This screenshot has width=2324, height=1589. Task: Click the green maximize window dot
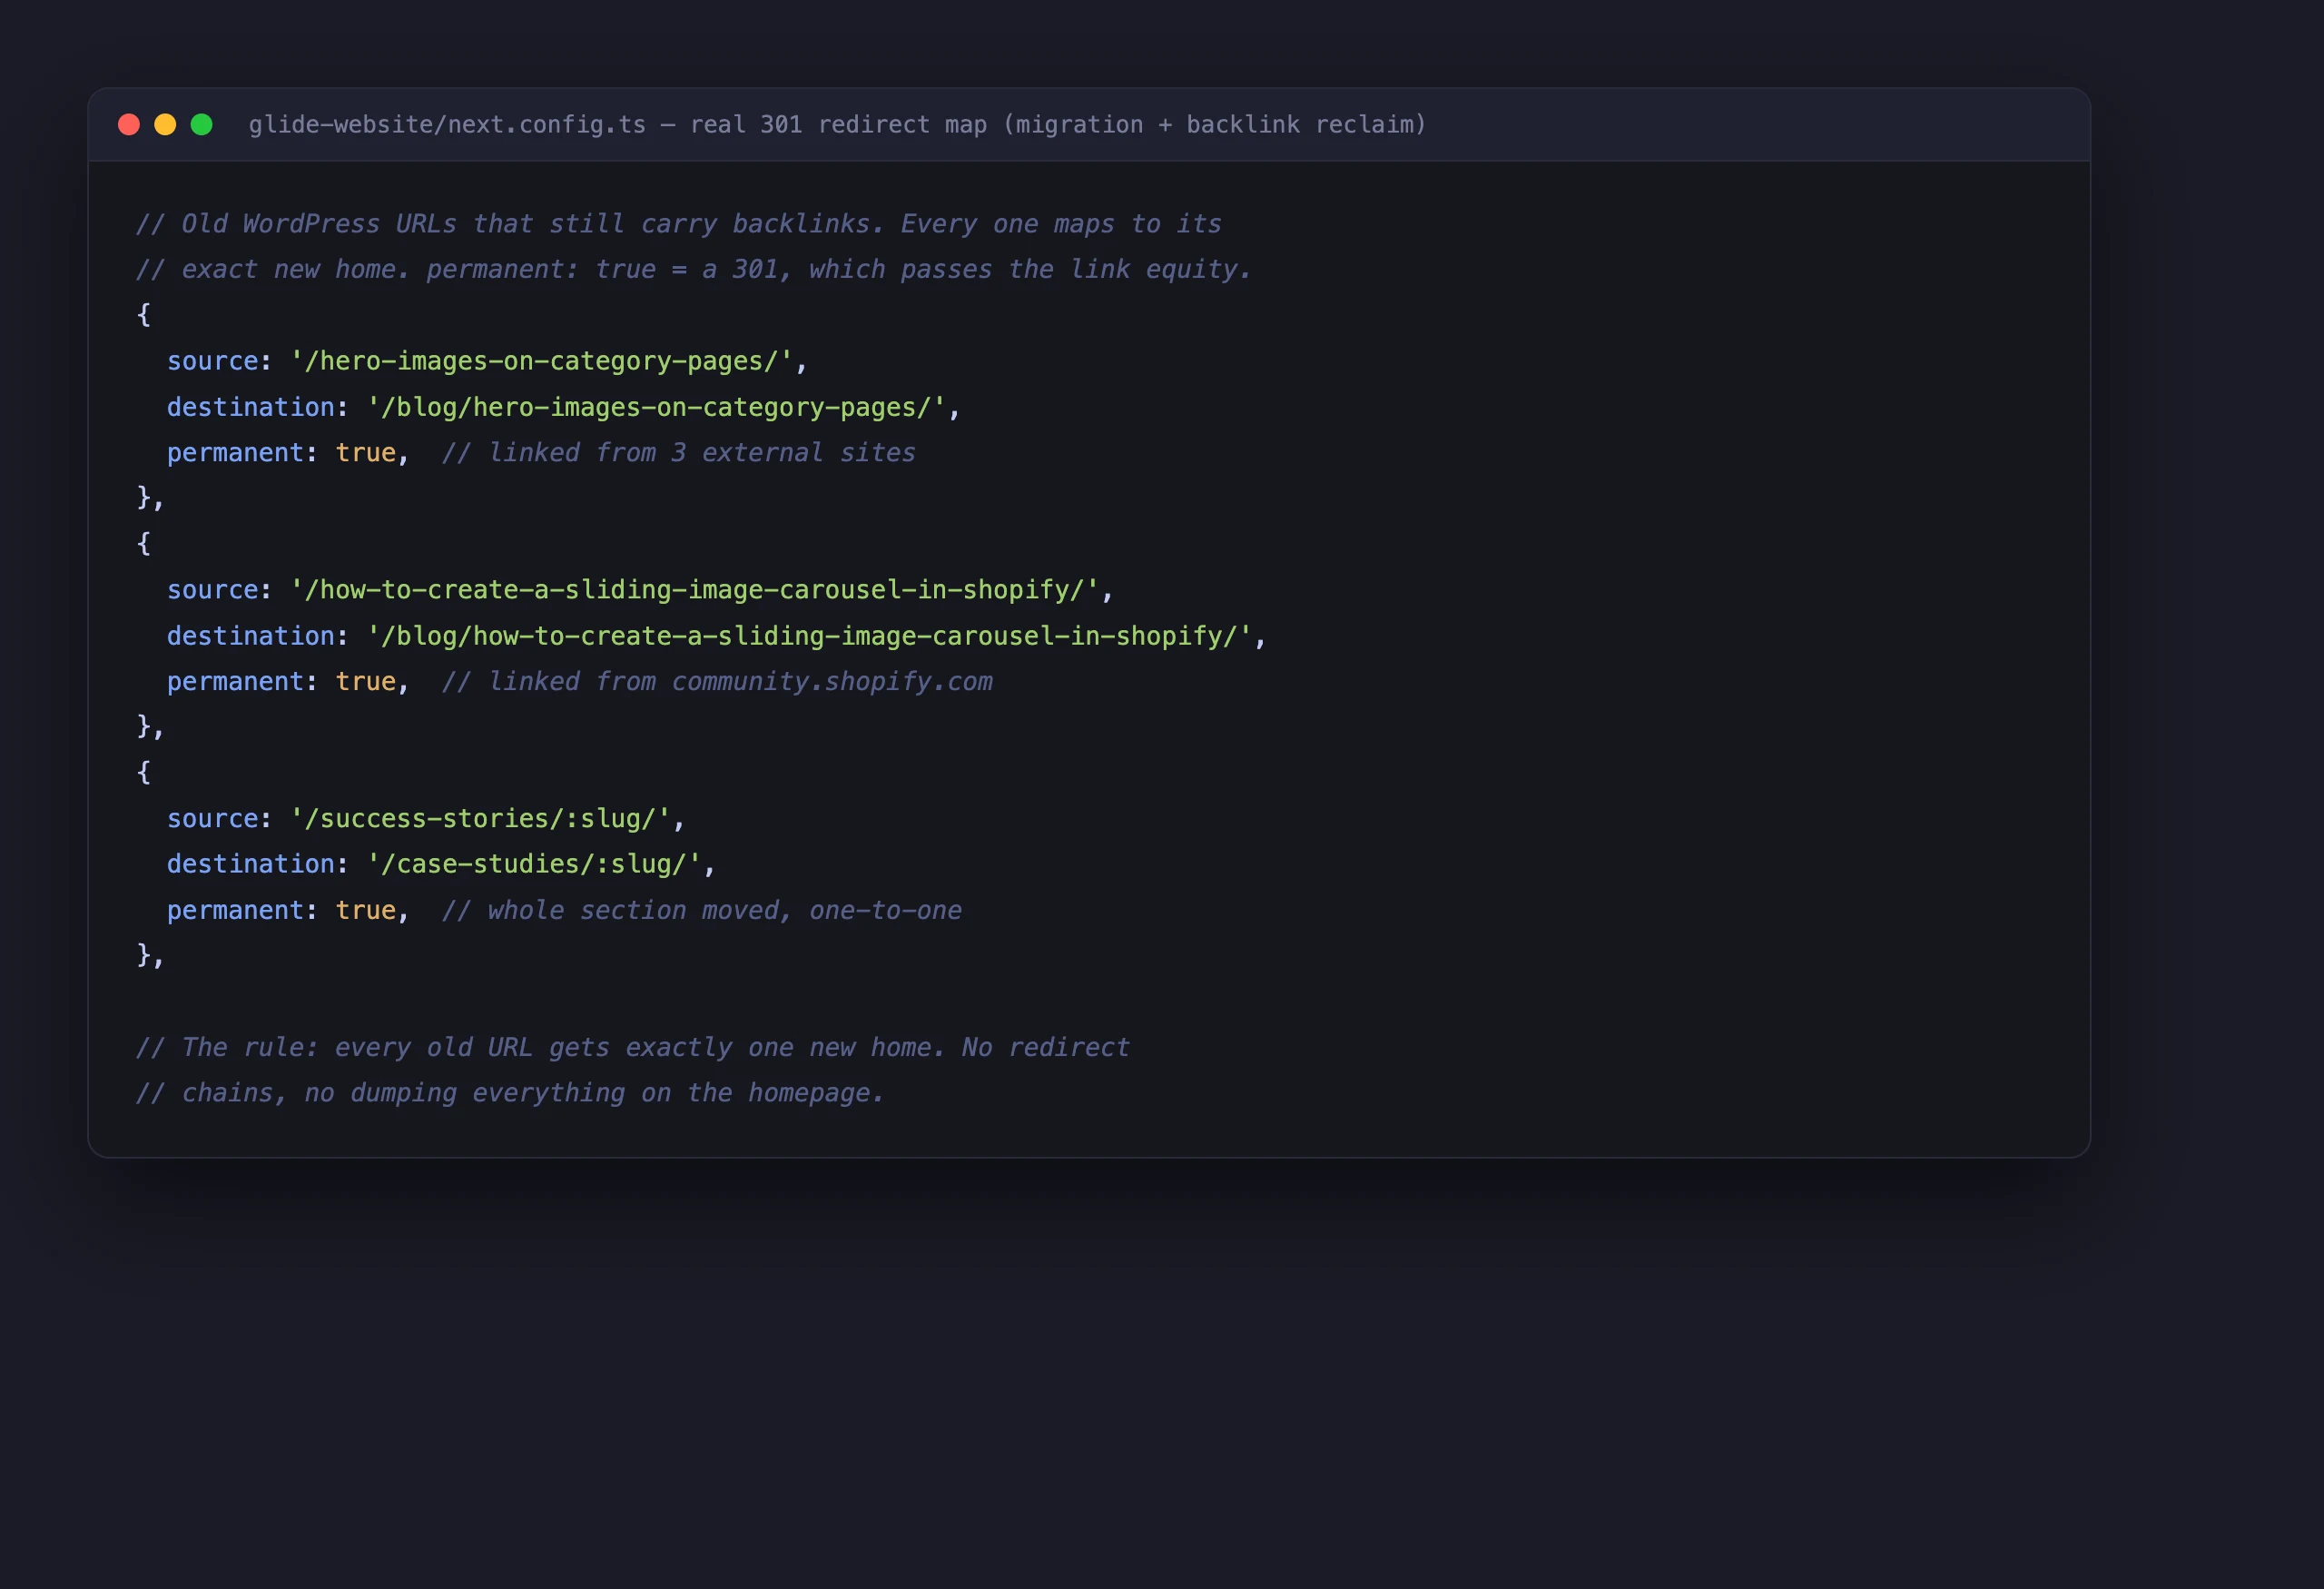point(202,124)
